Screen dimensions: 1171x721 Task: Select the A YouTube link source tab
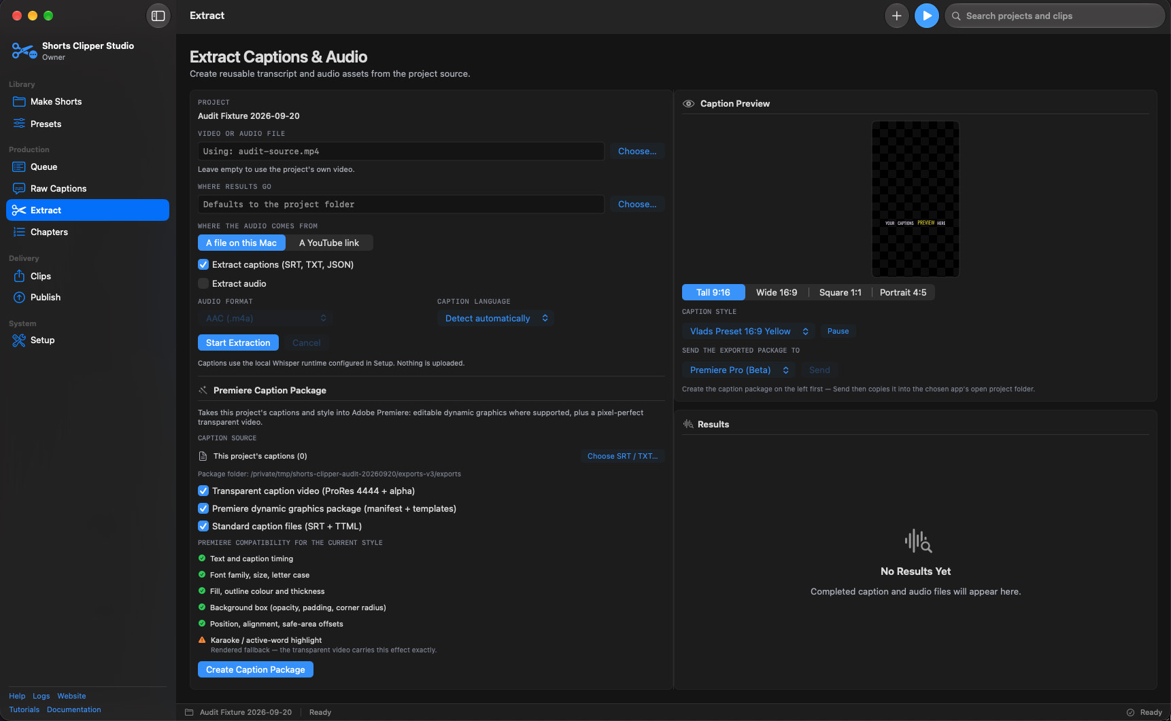[329, 243]
